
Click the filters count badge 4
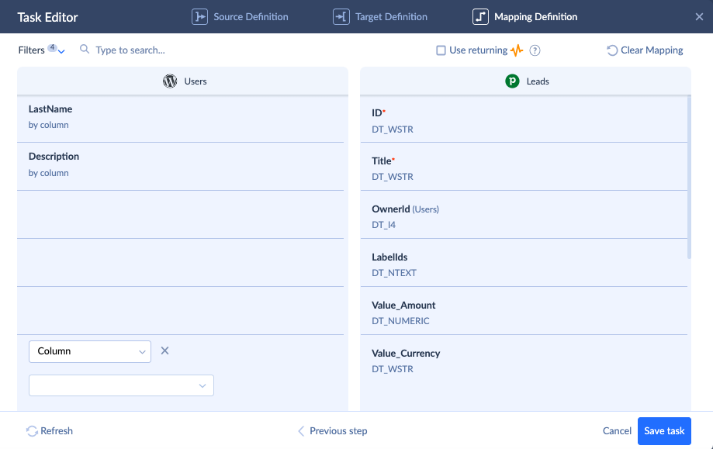[52, 47]
